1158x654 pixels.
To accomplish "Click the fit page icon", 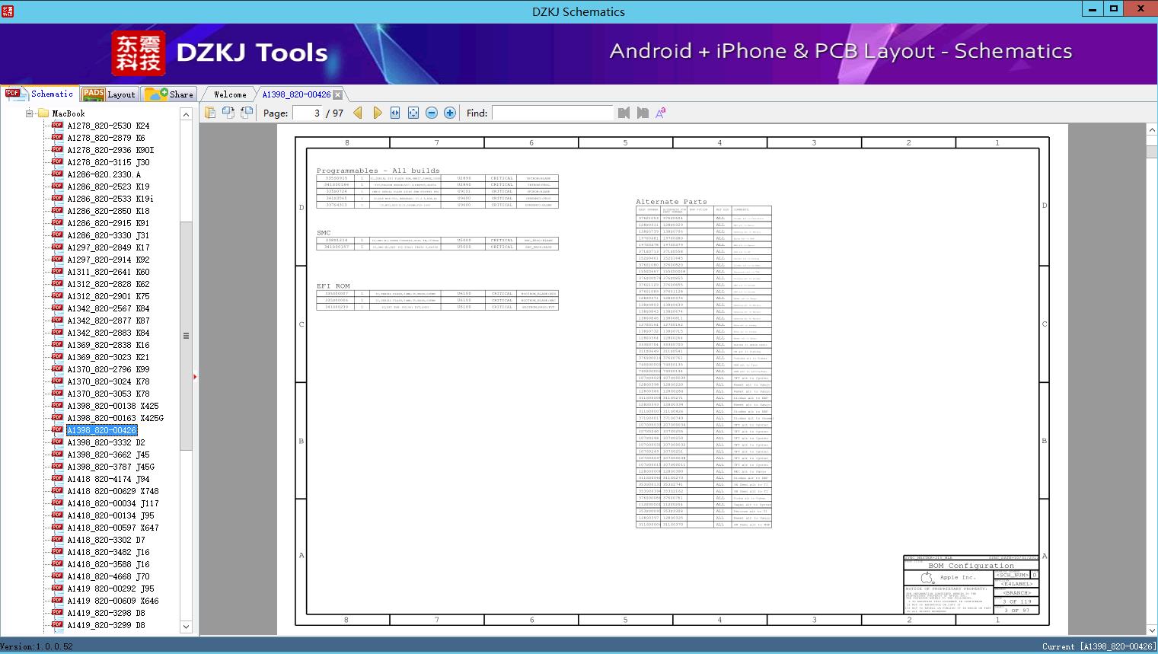I will click(413, 113).
